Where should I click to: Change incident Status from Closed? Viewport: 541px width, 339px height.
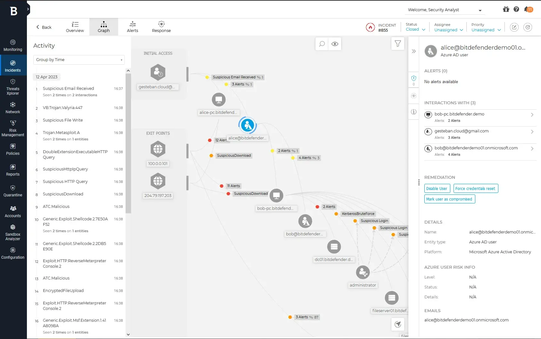pos(415,29)
